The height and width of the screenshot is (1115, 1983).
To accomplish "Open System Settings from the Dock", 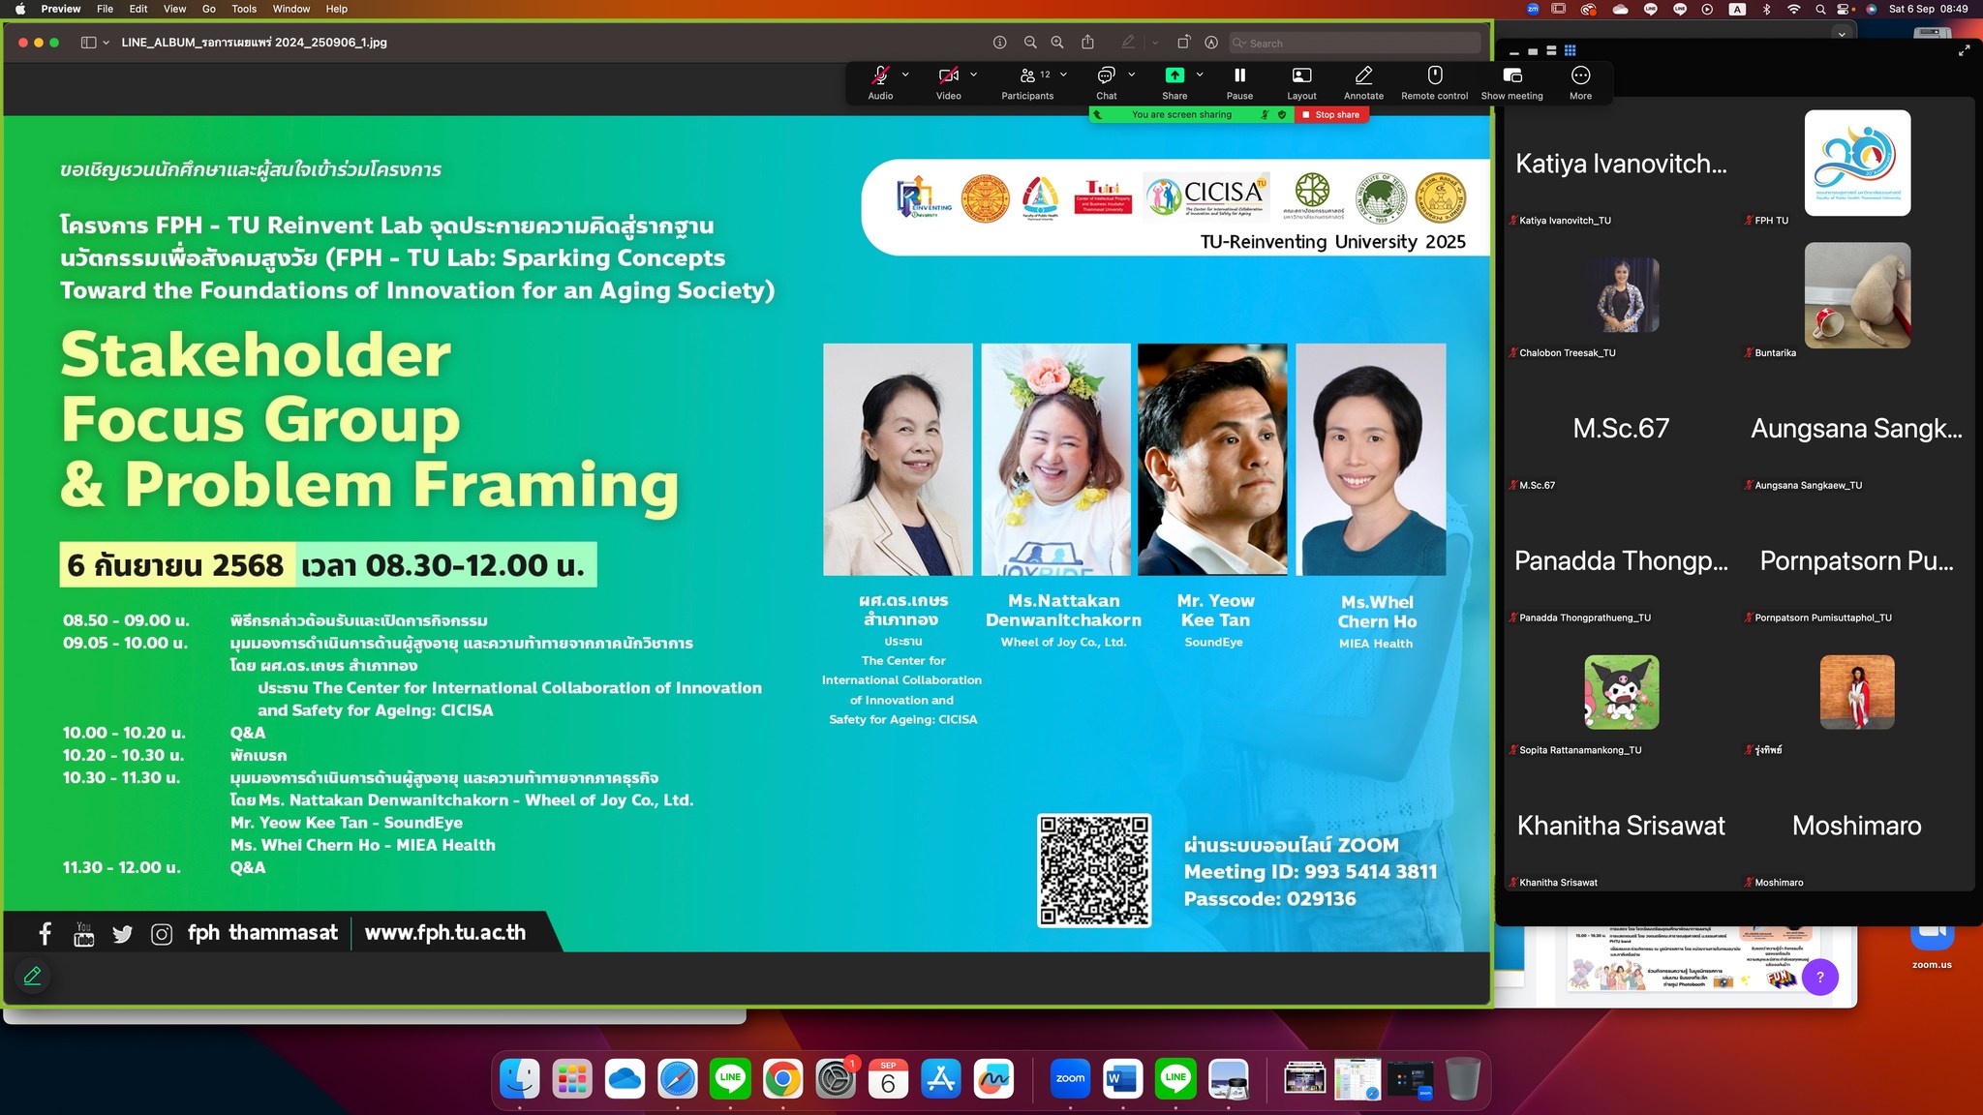I will click(x=836, y=1078).
